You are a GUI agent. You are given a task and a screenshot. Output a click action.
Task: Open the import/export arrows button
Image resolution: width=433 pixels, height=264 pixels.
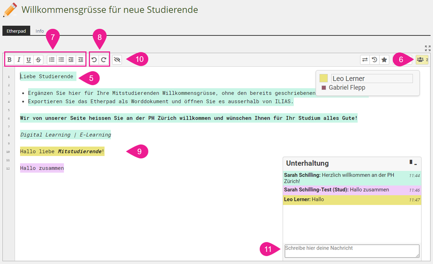click(365, 60)
